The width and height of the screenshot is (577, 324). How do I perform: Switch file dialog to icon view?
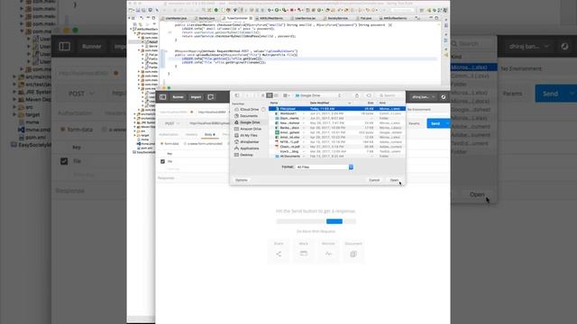click(x=262, y=95)
